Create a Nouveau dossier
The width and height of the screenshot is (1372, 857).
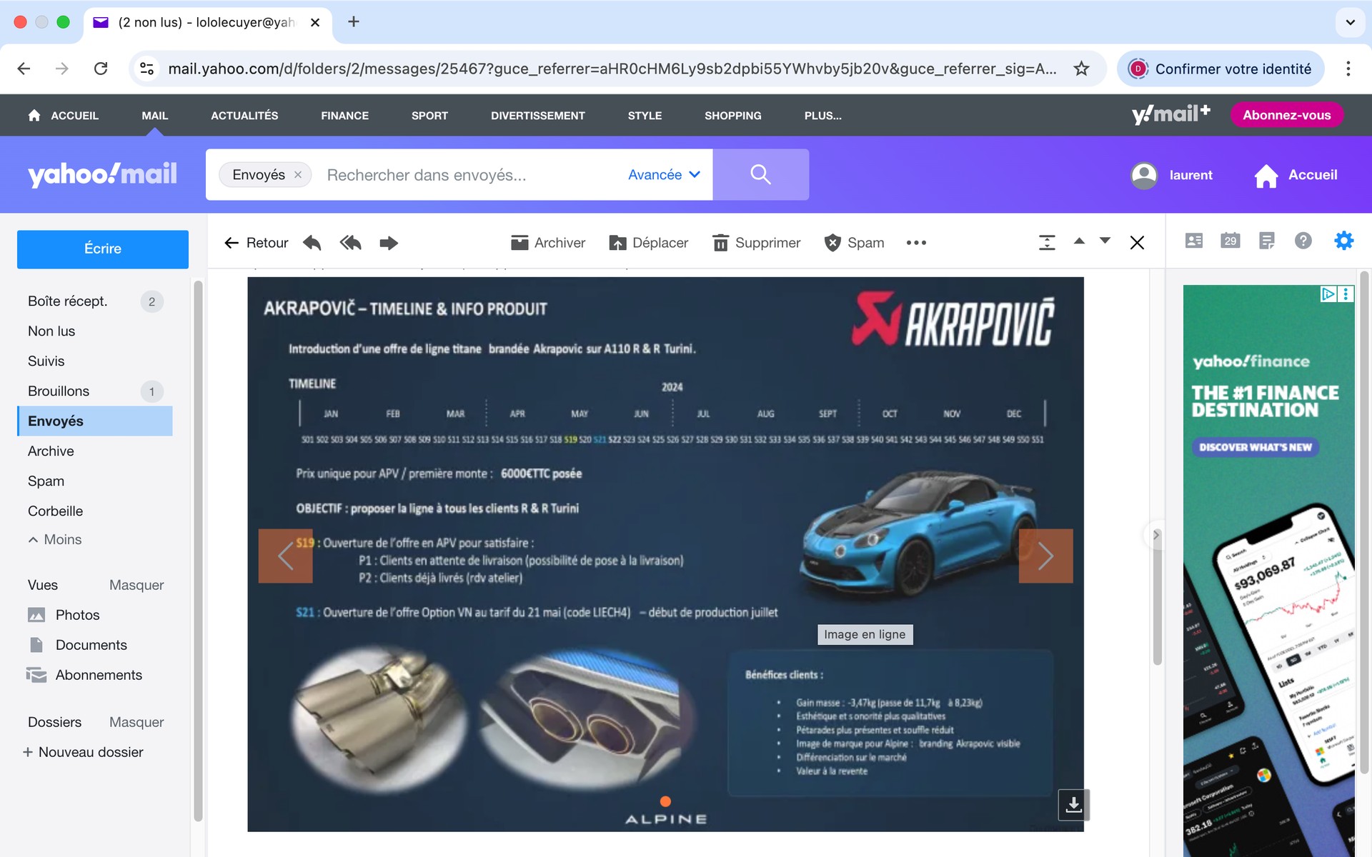pyautogui.click(x=83, y=752)
